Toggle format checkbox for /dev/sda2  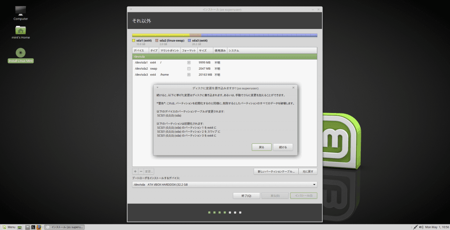[189, 69]
